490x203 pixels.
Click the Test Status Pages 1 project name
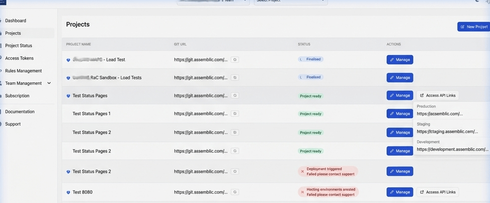(91, 114)
